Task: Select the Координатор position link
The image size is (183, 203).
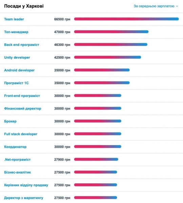Action: coord(15,147)
